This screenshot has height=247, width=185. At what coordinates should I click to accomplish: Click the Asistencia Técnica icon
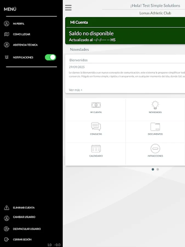pos(7,45)
